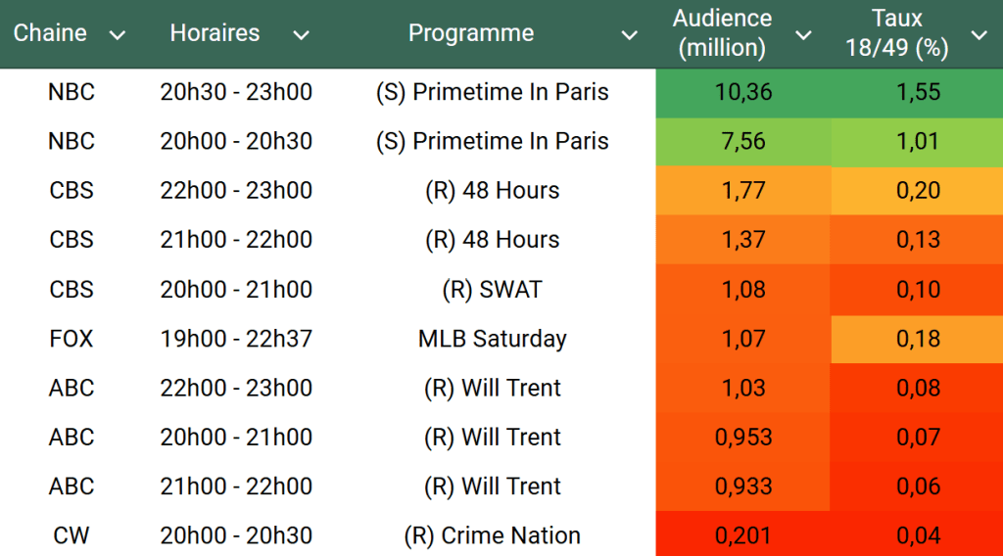Select the 0,04 red rating cell
Image resolution: width=1003 pixels, height=556 pixels.
(918, 536)
